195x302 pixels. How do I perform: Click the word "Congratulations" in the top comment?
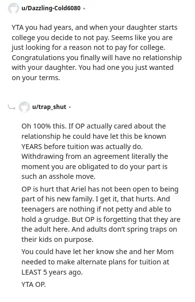tap(38, 58)
